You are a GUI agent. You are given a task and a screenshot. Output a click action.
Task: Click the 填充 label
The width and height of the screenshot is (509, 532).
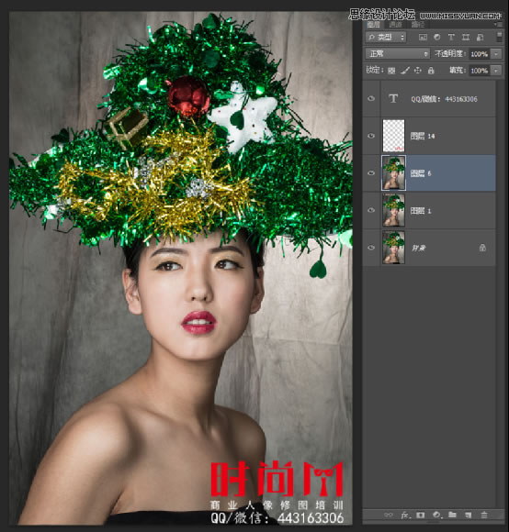coord(457,71)
